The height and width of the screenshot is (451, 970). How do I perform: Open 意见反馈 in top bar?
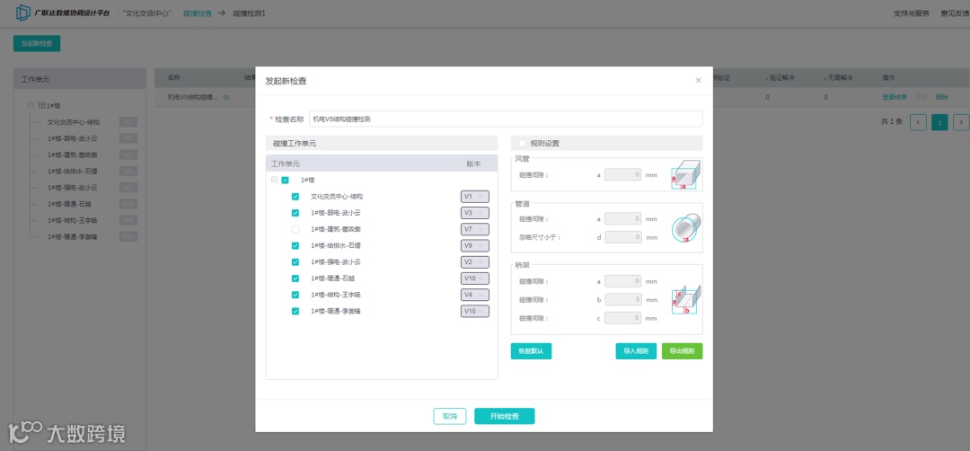(955, 13)
